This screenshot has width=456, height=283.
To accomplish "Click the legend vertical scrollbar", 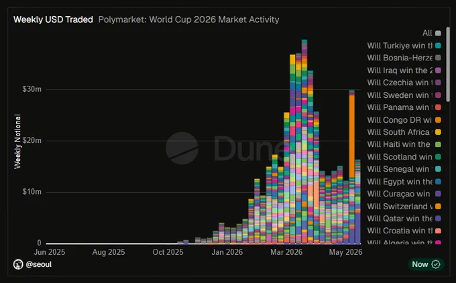I will point(448,64).
